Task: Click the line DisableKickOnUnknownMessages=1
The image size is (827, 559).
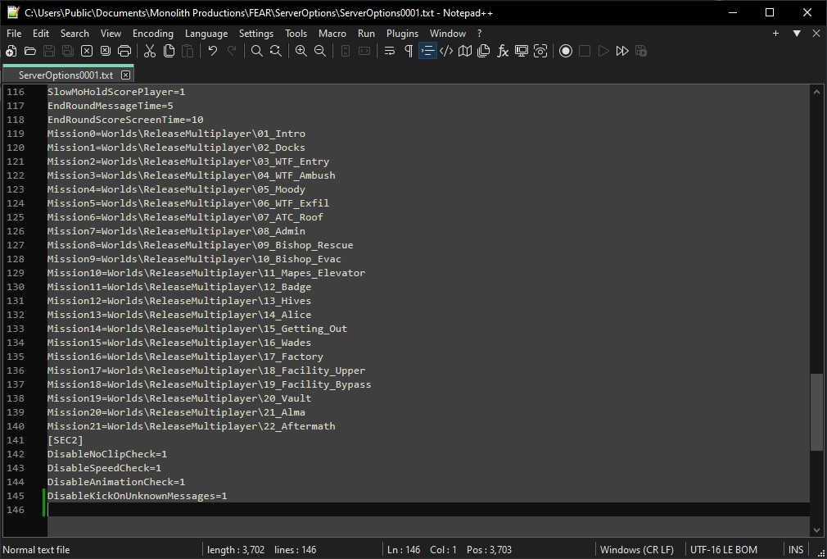Action: click(x=137, y=496)
